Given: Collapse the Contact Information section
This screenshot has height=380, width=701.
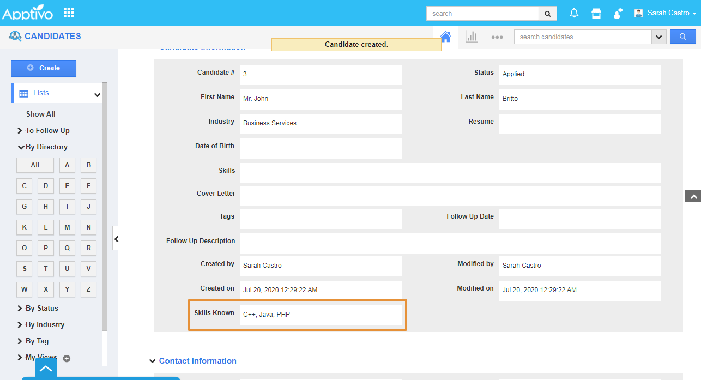Looking at the screenshot, I should tap(152, 361).
